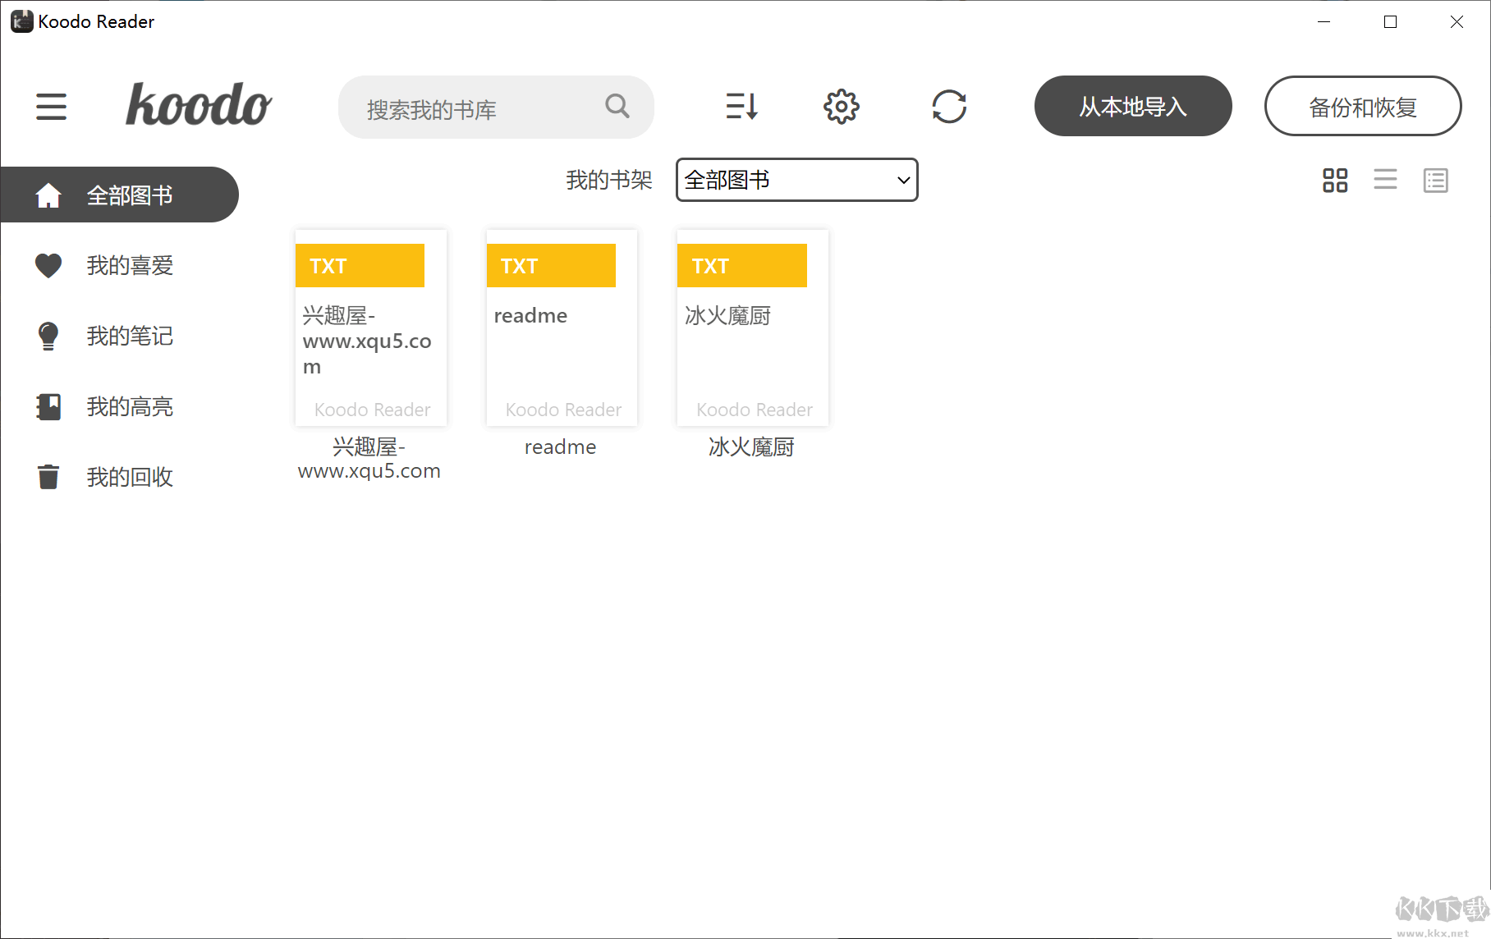This screenshot has height=939, width=1491.
Task: Open 我的回收 trash bin icon
Action: pos(48,476)
